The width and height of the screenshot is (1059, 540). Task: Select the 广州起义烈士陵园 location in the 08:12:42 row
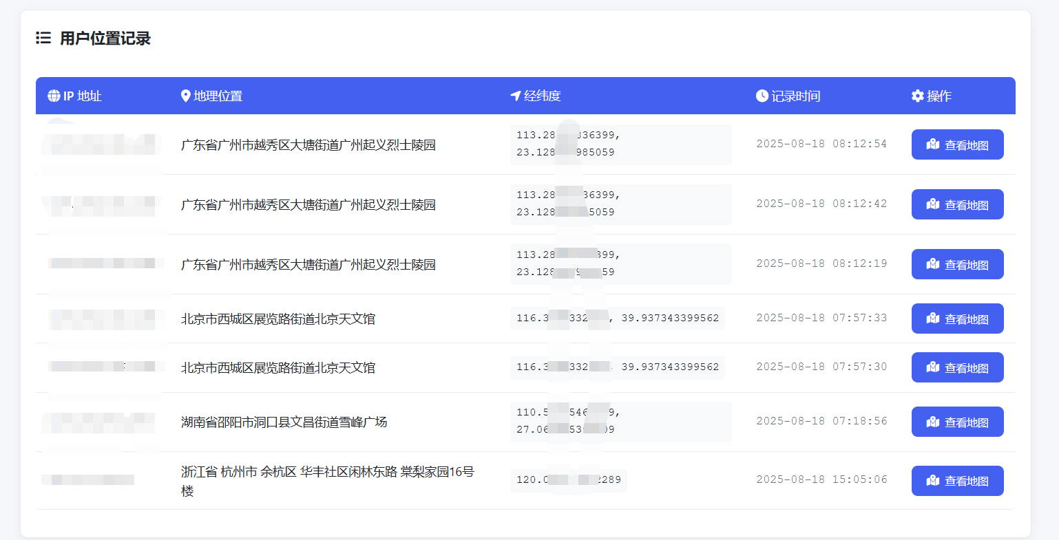[x=308, y=205]
